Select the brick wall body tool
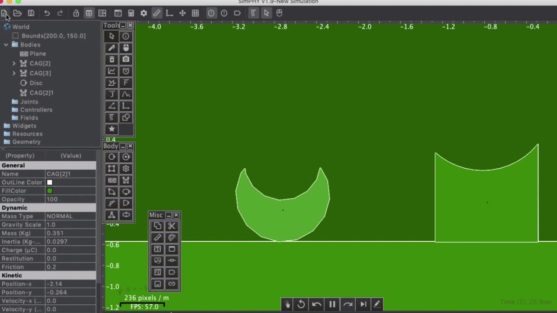Viewport: 557px width, 313px height. (x=112, y=180)
